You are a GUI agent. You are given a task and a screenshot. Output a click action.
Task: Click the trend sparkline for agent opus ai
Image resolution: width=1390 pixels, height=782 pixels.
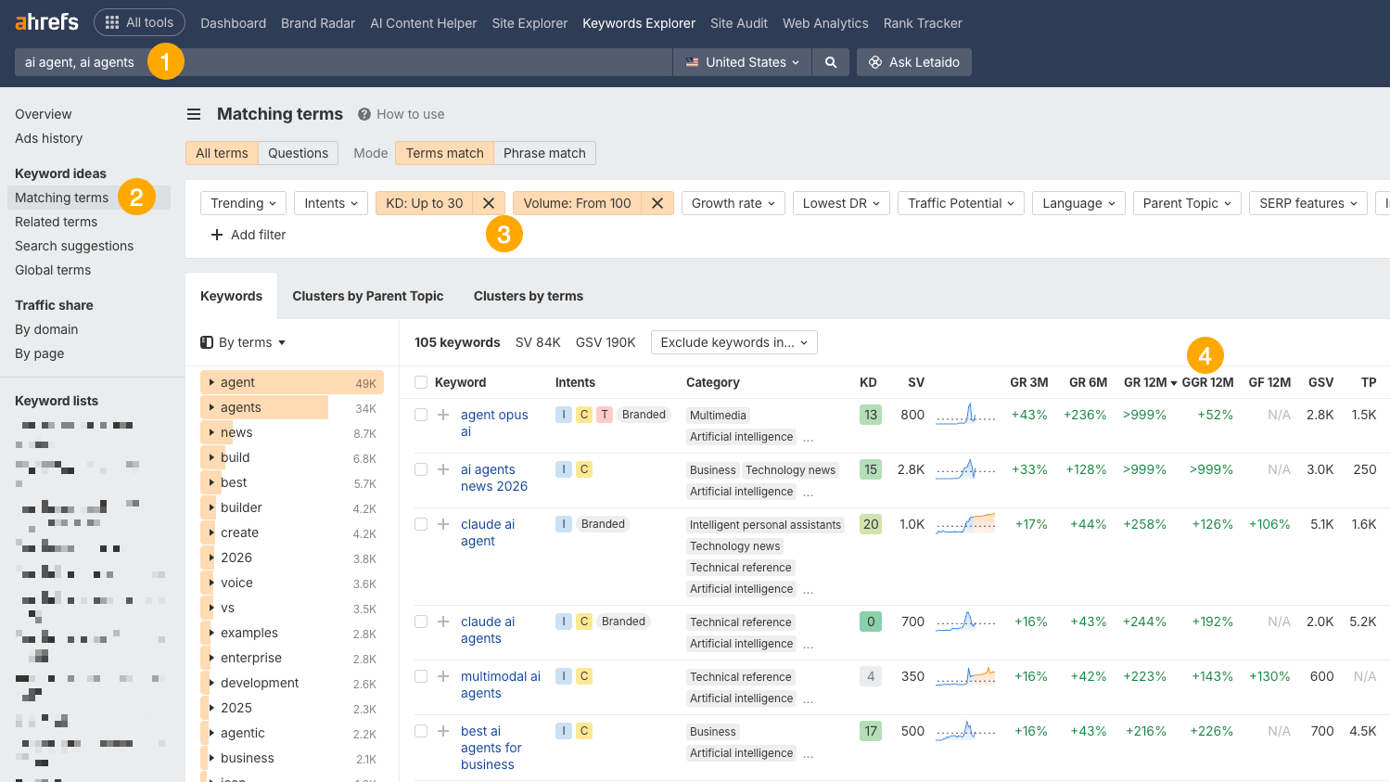(965, 414)
